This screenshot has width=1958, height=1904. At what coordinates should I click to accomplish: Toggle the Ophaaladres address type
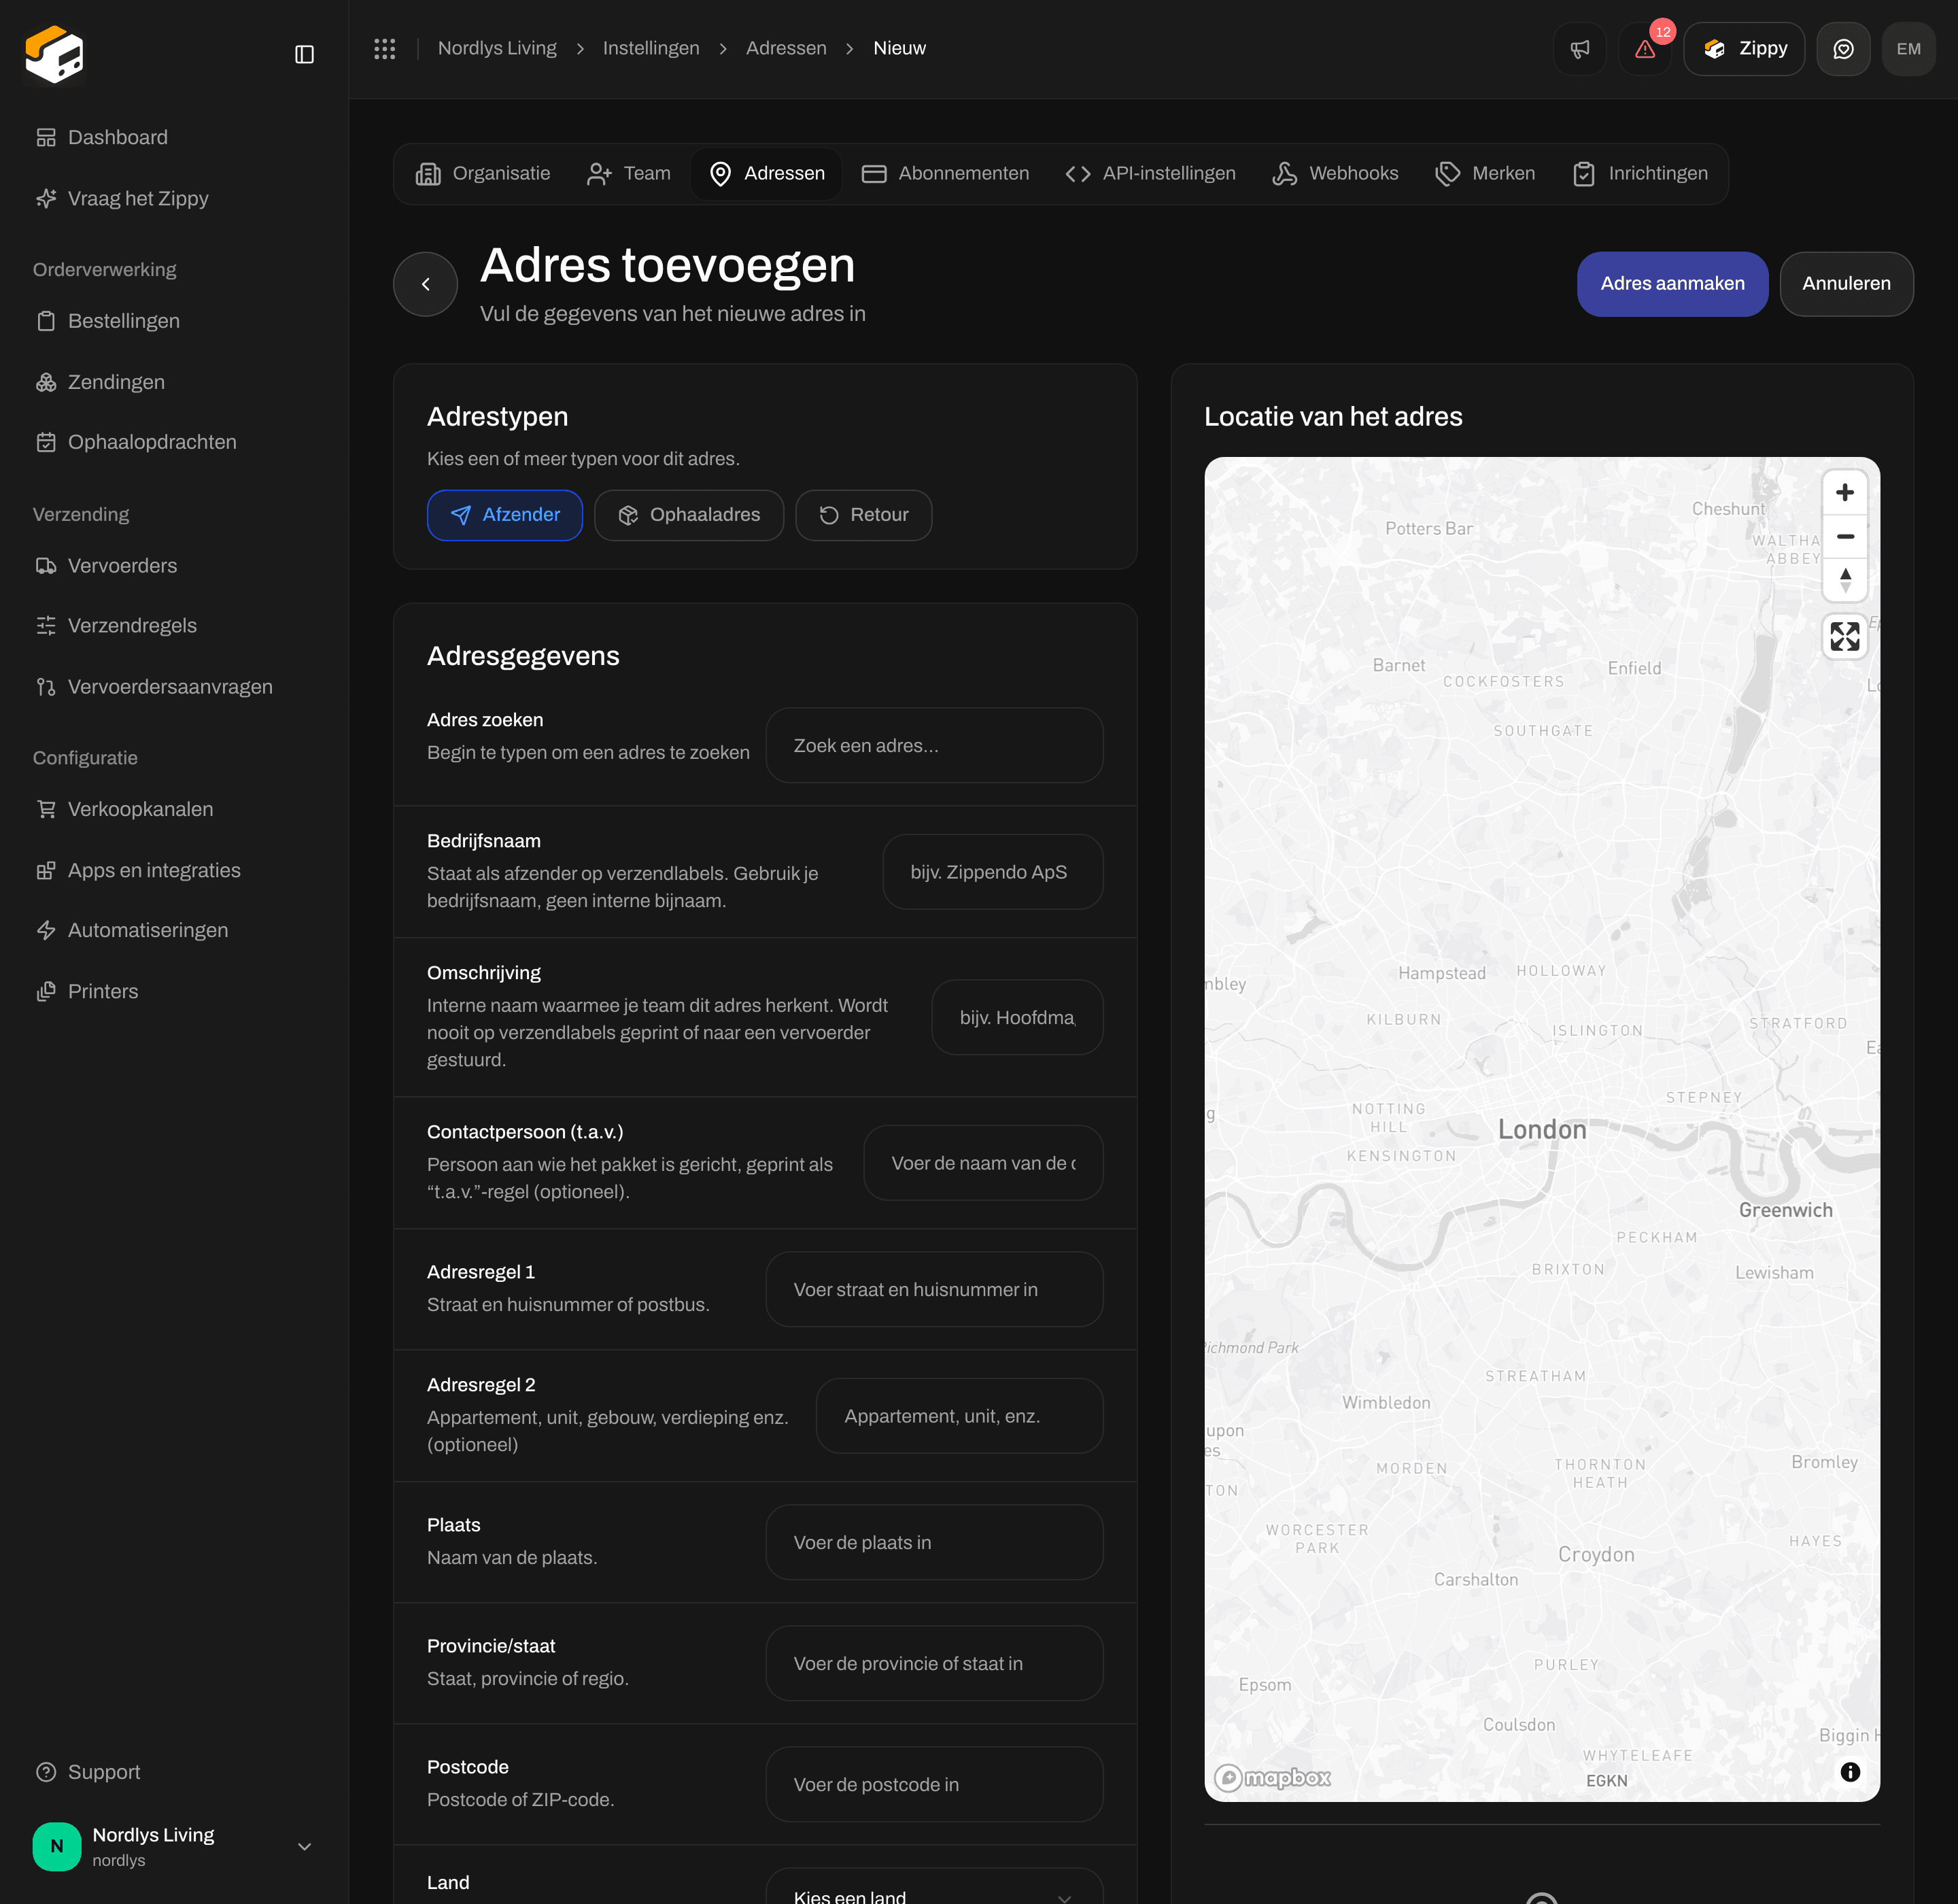point(689,515)
